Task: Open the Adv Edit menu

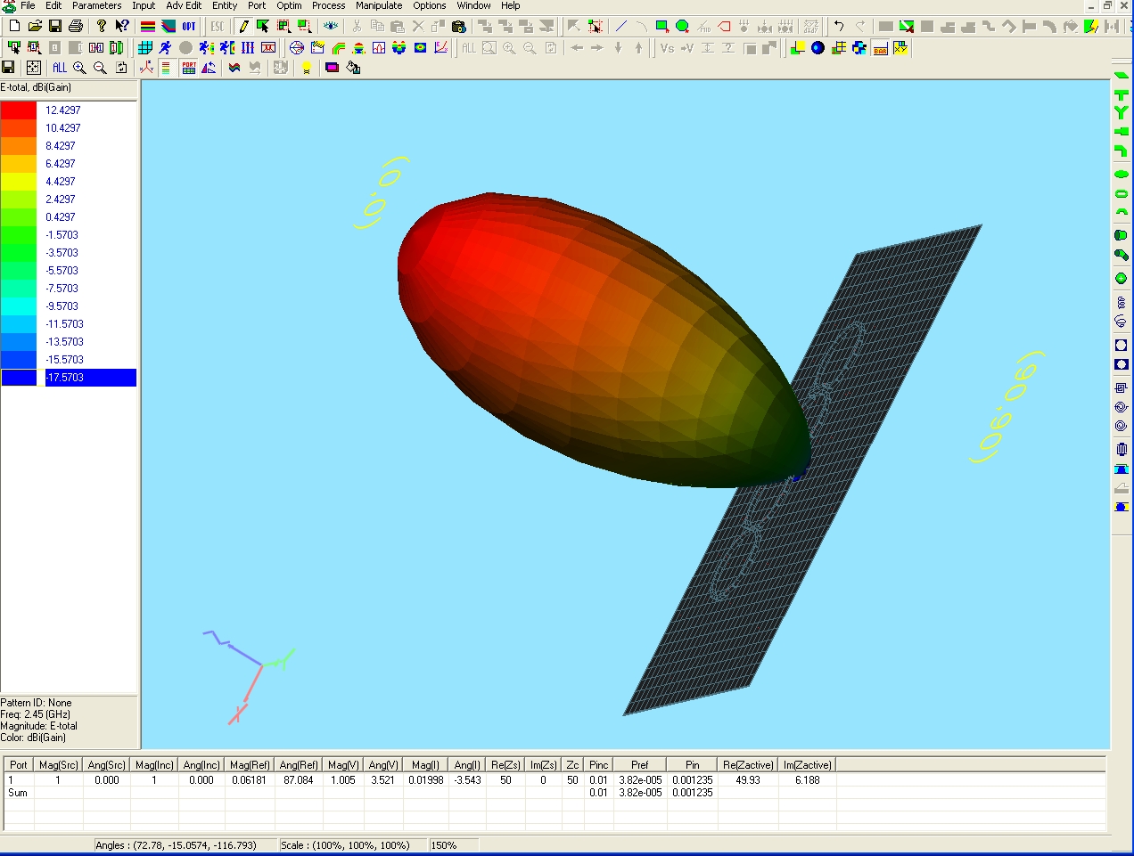Action: 184,5
